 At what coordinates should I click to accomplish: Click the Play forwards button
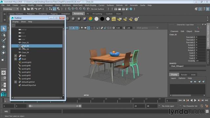pos(195,100)
